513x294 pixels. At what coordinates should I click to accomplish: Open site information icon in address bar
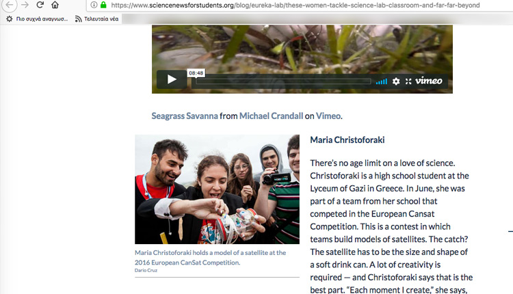coord(94,5)
